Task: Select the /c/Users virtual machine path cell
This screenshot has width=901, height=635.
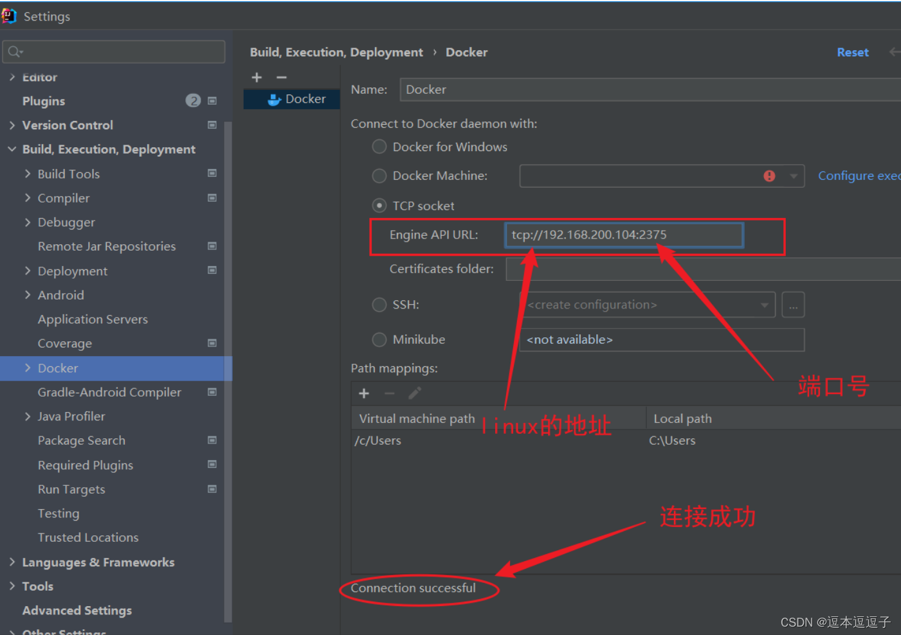Action: coord(498,441)
